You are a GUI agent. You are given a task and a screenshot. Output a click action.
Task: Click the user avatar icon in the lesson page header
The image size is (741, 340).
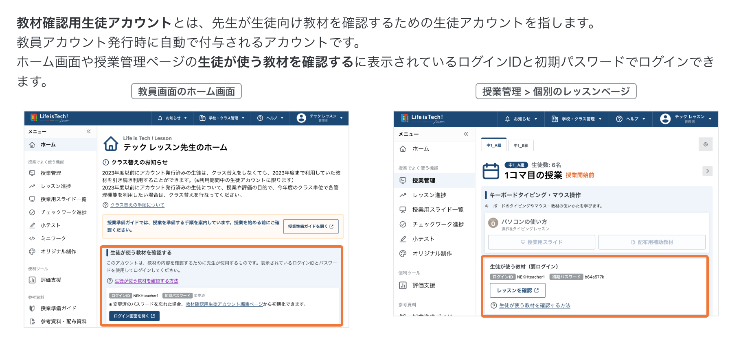tap(665, 119)
